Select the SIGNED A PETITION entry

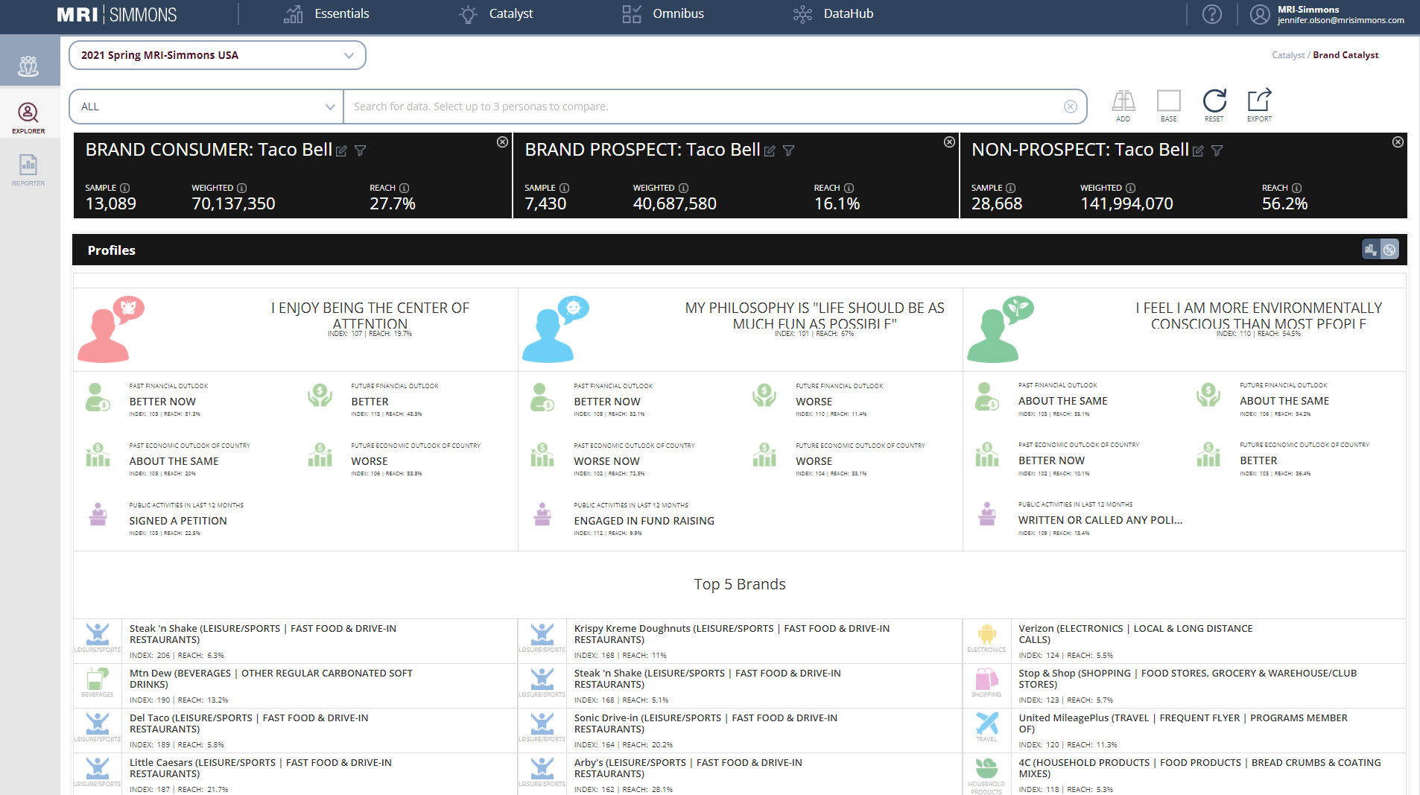[x=178, y=521]
